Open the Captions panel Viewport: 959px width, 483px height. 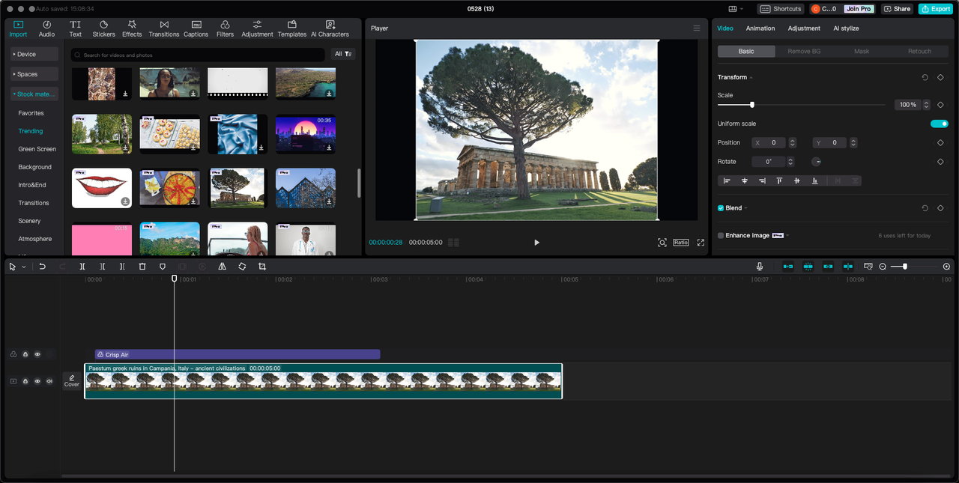click(196, 28)
